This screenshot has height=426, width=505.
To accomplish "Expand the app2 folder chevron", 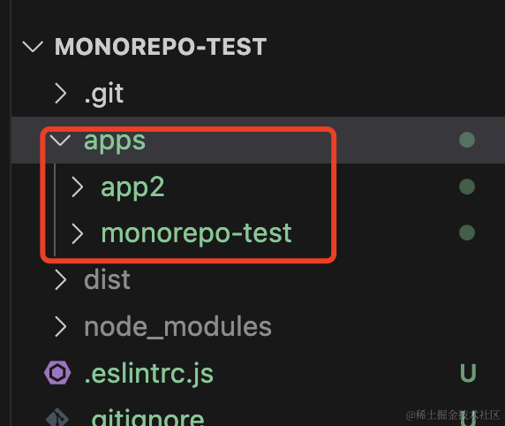I will [78, 186].
